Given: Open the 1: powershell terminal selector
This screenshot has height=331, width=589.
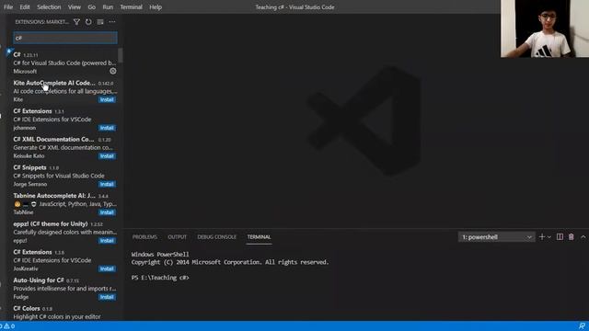Looking at the screenshot, I should [x=497, y=237].
